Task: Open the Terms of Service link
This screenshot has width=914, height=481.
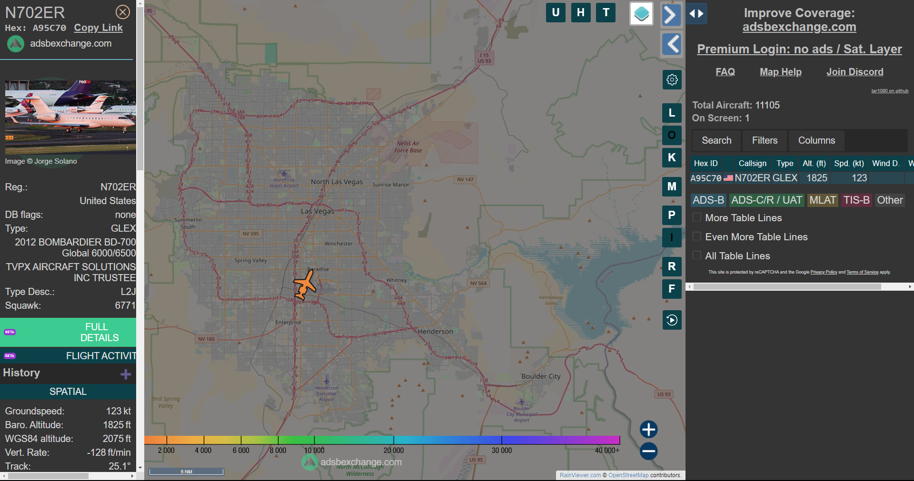Action: click(862, 272)
